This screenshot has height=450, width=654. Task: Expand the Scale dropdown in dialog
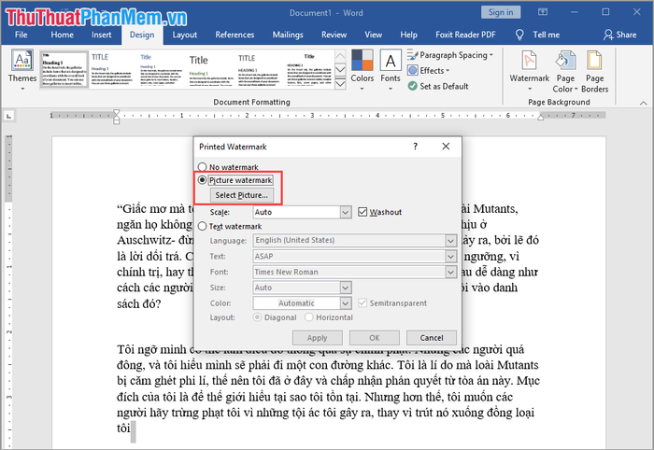coord(346,212)
